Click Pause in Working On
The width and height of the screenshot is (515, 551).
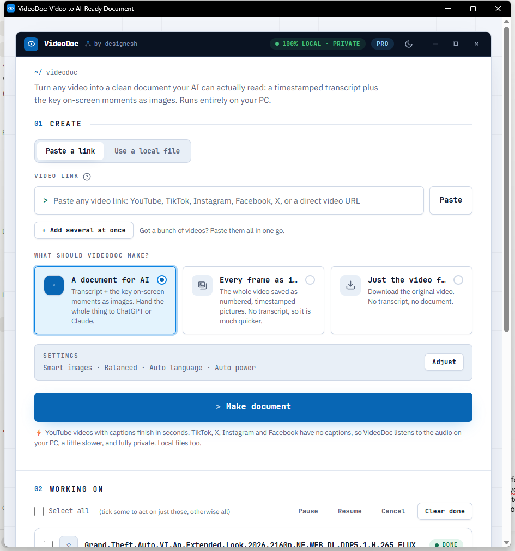pos(308,511)
